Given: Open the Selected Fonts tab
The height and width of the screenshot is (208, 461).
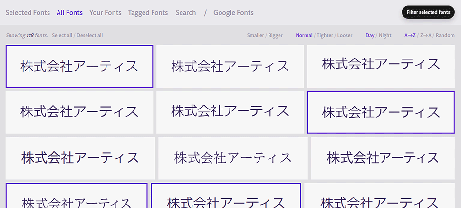Looking at the screenshot, I should pos(28,13).
